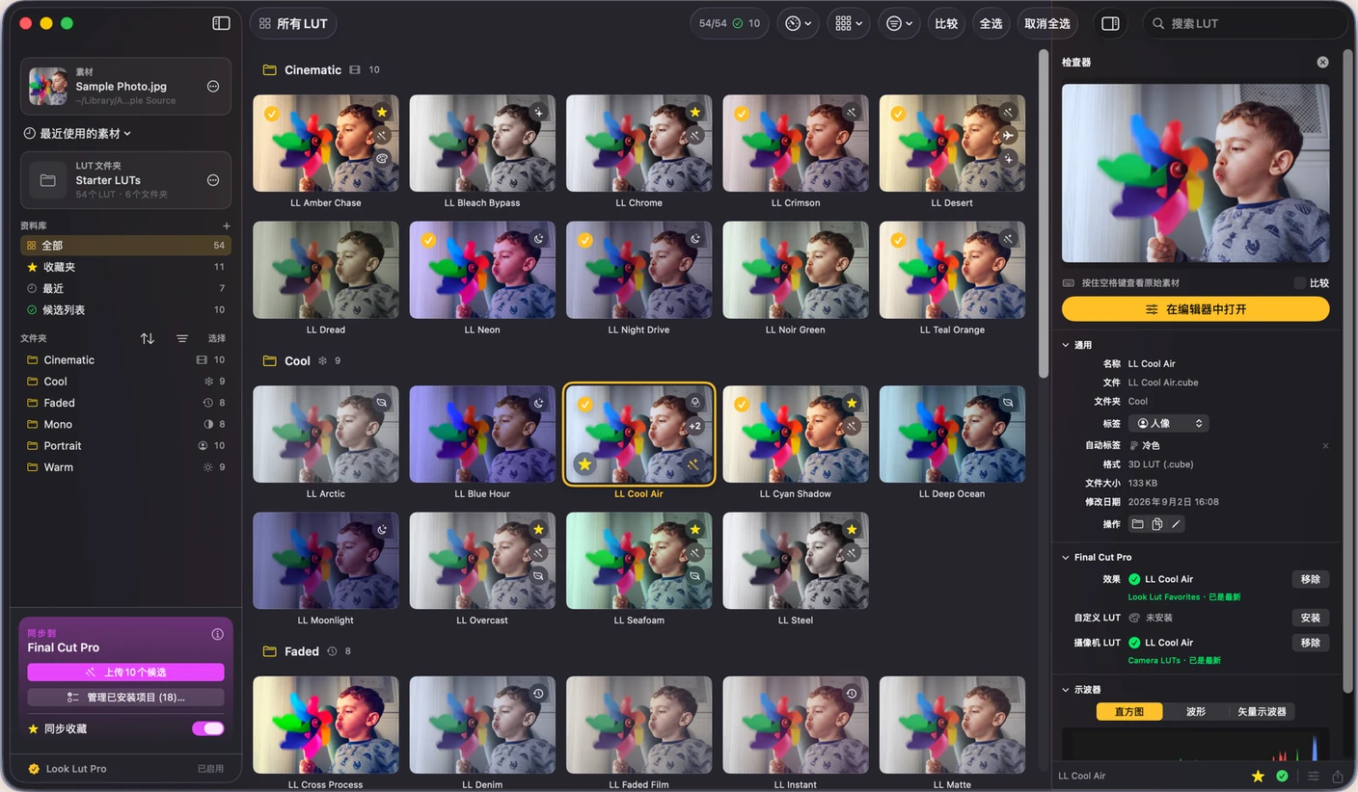Click the 搜索 LUT search field
Viewport: 1358px width, 792px height.
tap(1244, 23)
